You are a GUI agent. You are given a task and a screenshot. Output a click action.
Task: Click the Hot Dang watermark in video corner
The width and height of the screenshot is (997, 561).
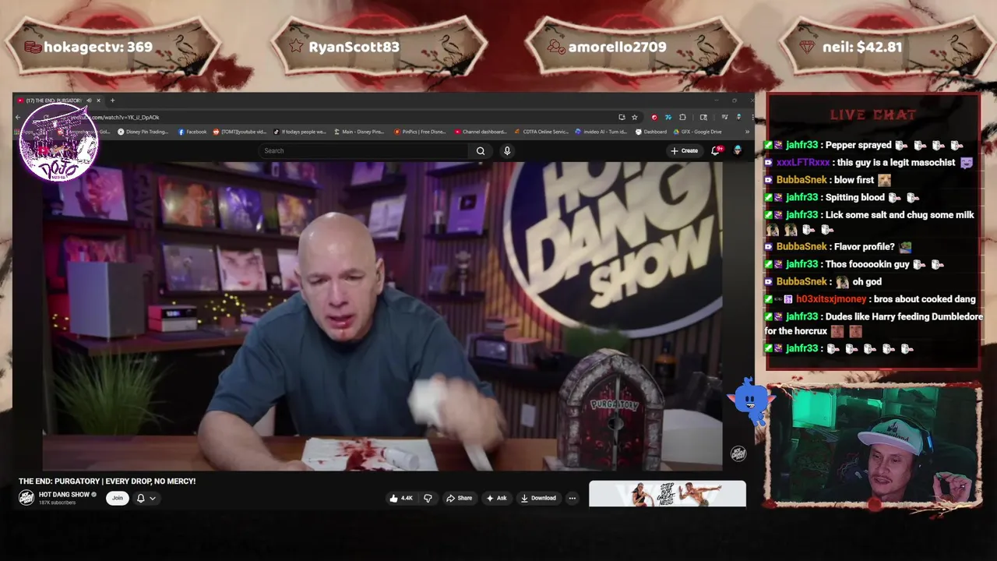coord(738,453)
